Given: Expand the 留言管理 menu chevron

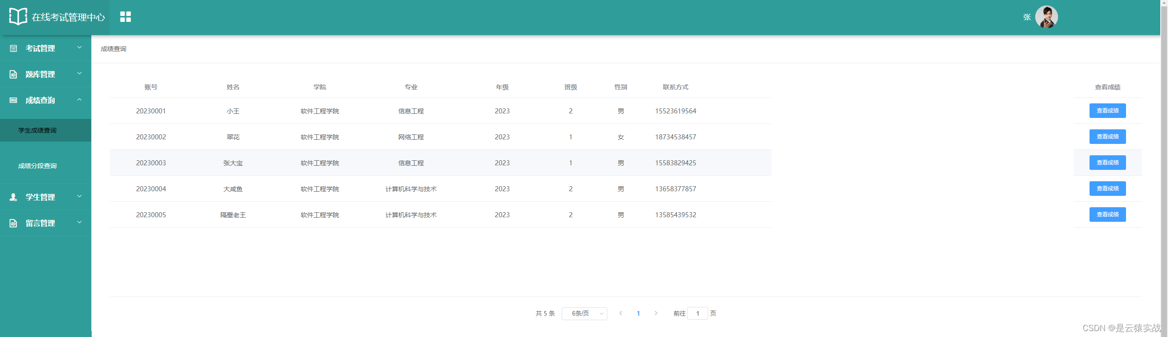Looking at the screenshot, I should (x=79, y=222).
